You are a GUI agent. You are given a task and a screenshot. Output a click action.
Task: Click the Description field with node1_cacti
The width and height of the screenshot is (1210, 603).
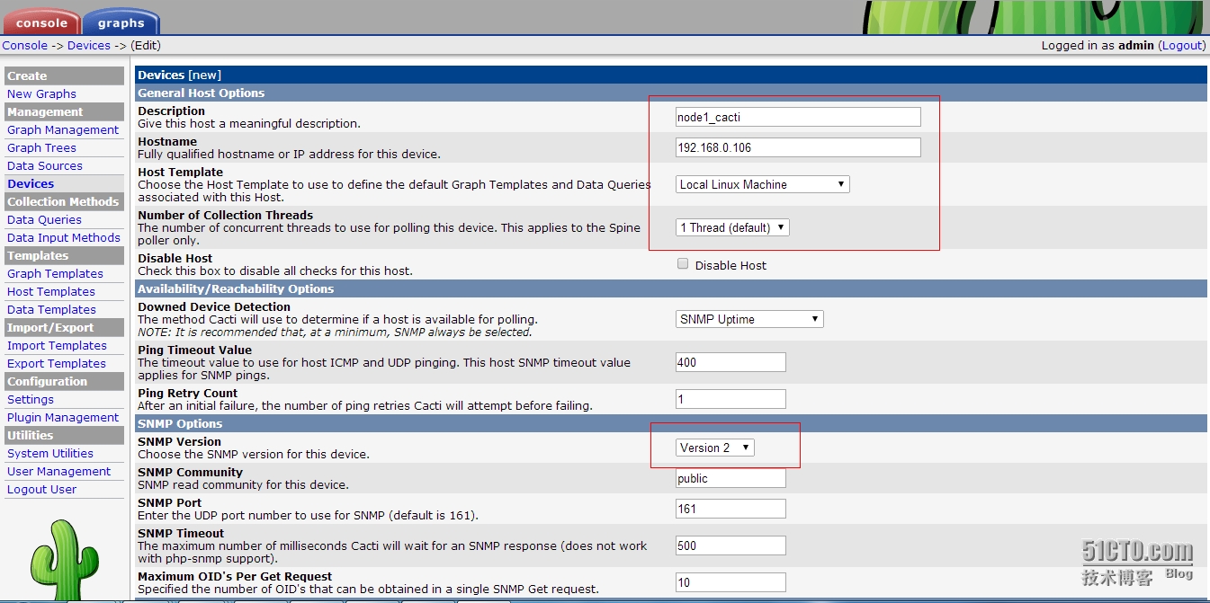point(798,117)
